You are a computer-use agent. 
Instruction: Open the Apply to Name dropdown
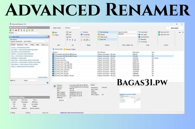point(31,80)
